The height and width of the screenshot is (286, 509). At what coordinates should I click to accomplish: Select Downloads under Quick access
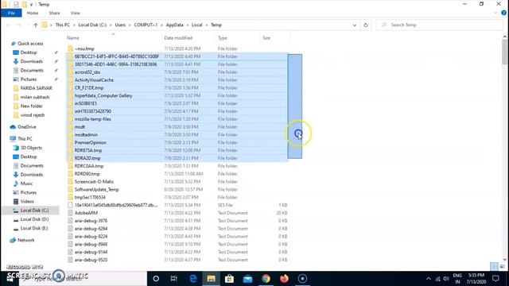pos(32,61)
